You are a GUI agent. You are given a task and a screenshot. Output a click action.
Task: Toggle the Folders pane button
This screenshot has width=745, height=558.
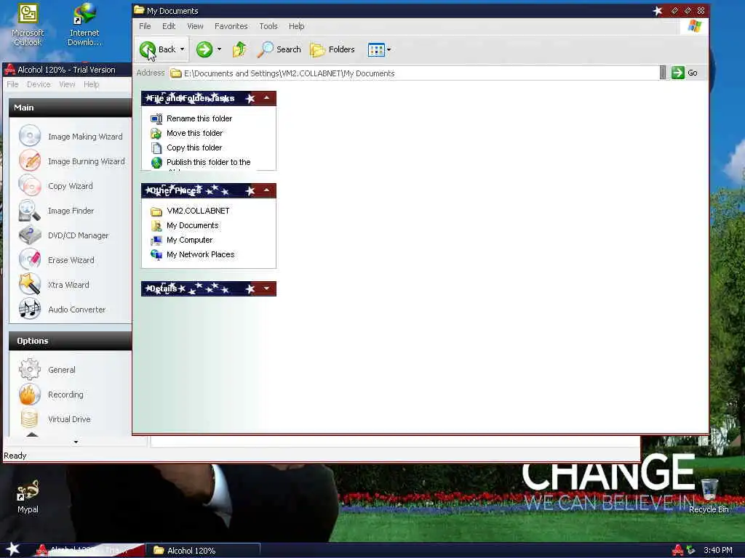tap(332, 49)
